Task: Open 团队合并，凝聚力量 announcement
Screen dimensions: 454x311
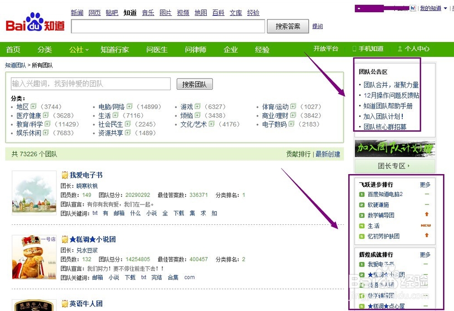Action: coord(391,85)
